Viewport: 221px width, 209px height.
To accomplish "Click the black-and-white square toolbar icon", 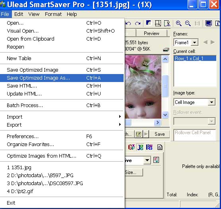I will pyautogui.click(x=149, y=23).
